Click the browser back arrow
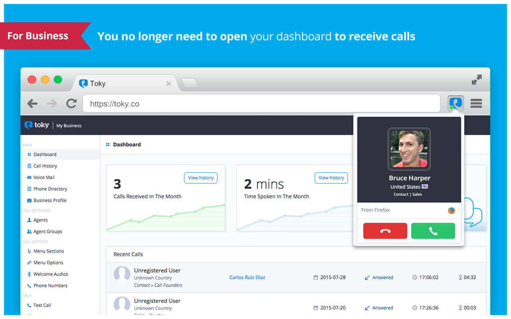Screen dimensions: 511x319 (x=32, y=104)
